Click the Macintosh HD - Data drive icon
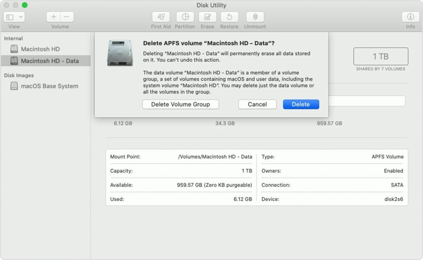The height and width of the screenshot is (260, 423). coord(14,61)
